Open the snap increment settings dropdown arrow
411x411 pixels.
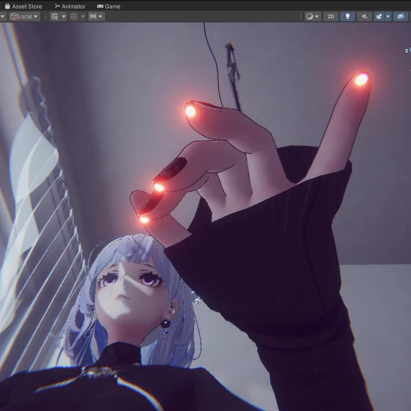pyautogui.click(x=101, y=16)
